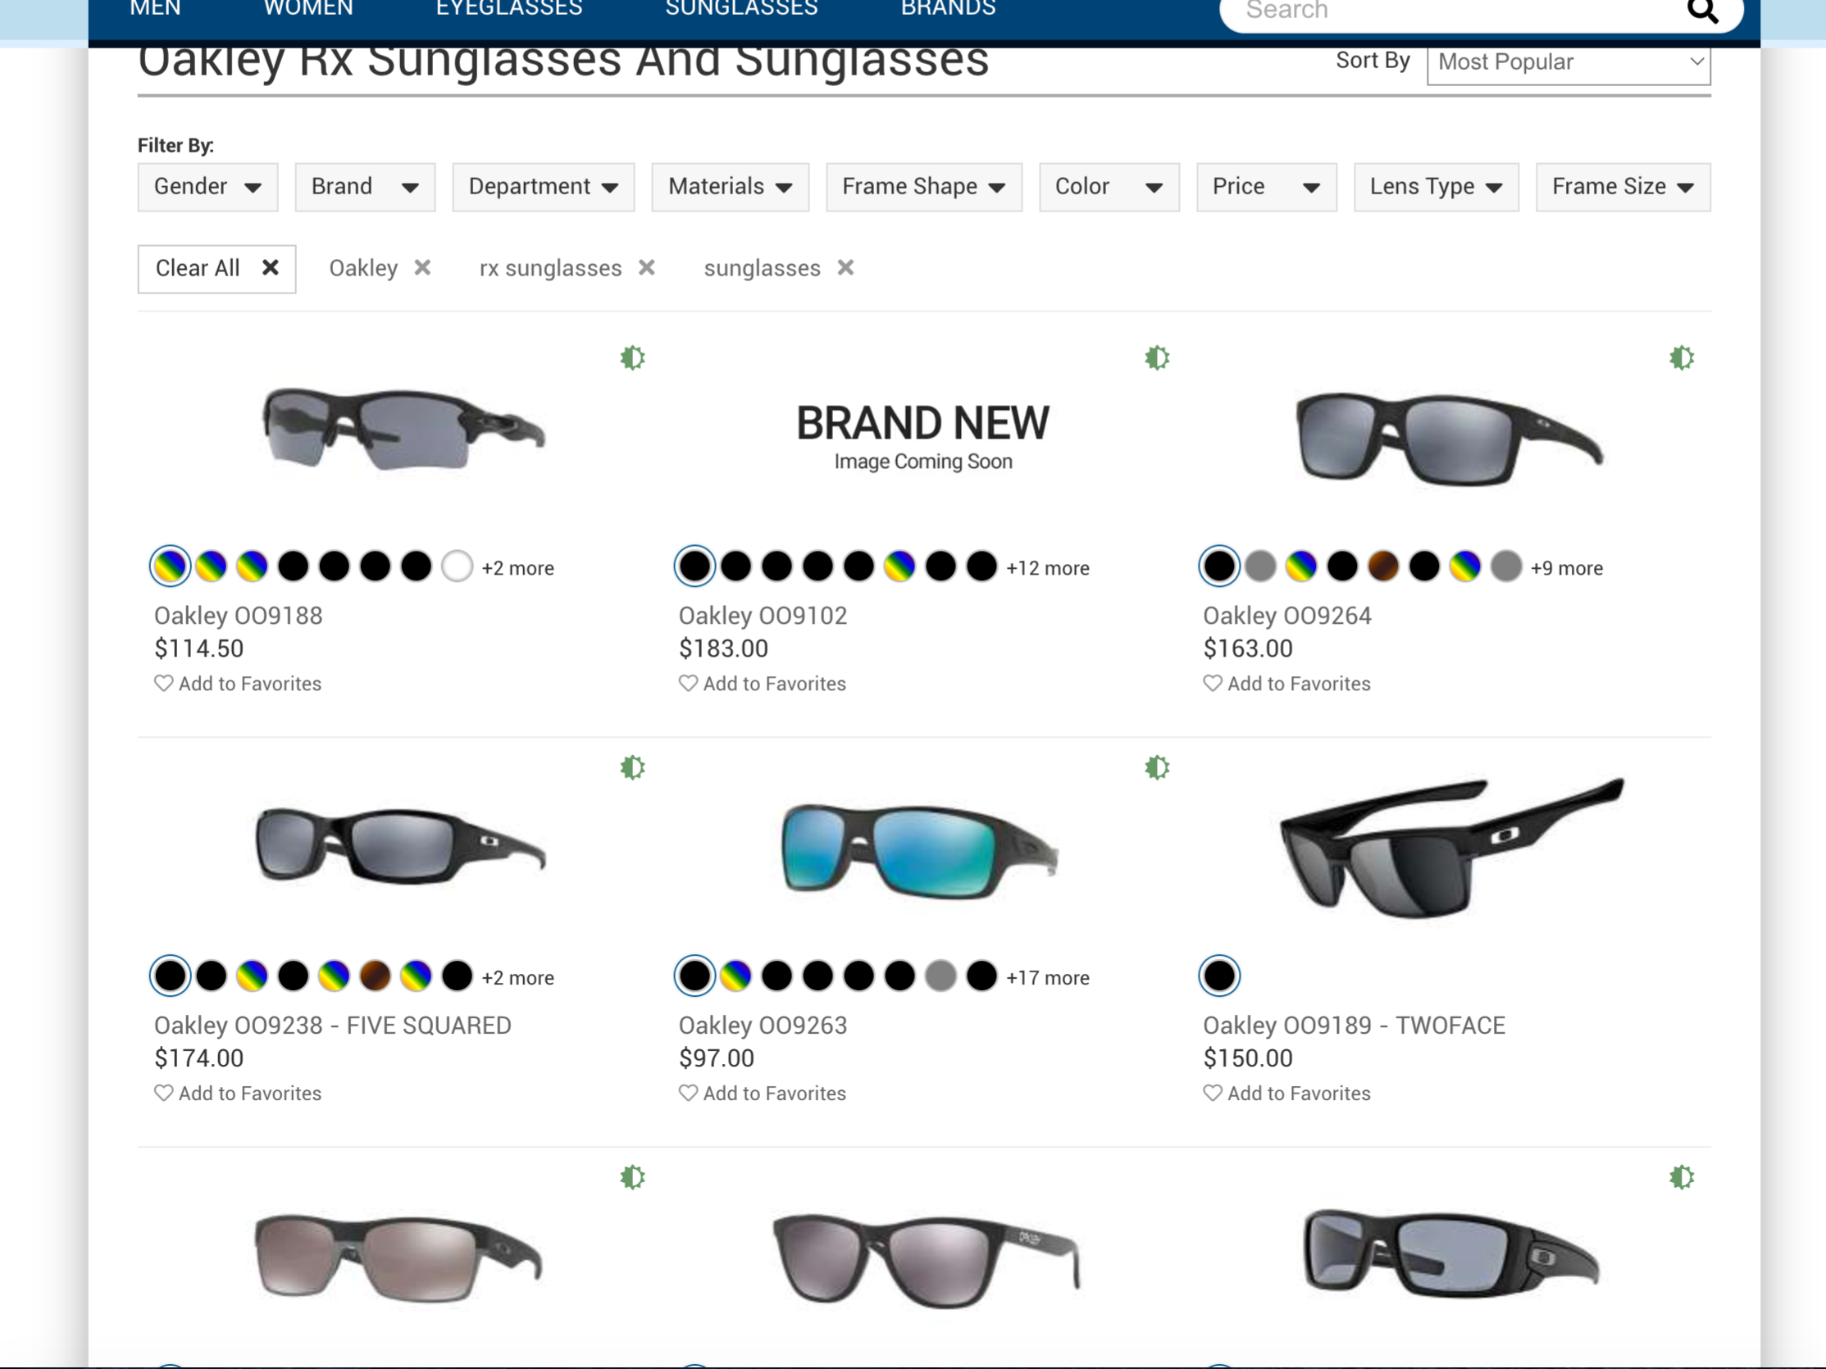Select first rainbow swatch on Oakley OO9188

coord(171,566)
